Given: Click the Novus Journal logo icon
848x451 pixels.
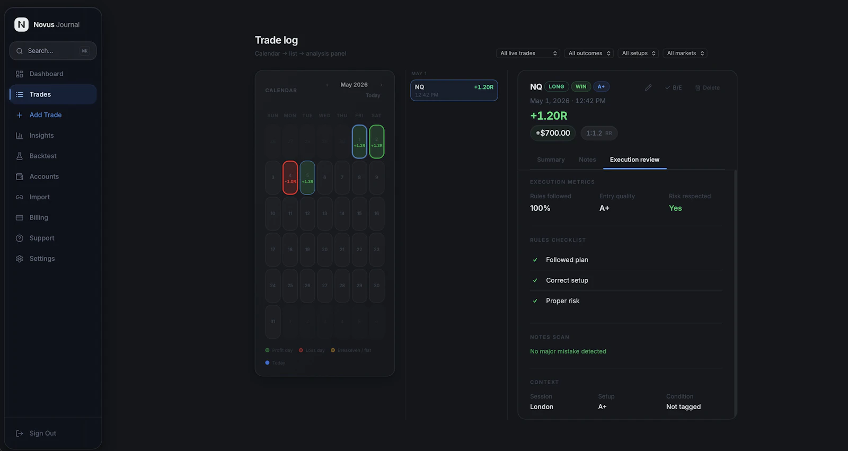Looking at the screenshot, I should pos(21,24).
